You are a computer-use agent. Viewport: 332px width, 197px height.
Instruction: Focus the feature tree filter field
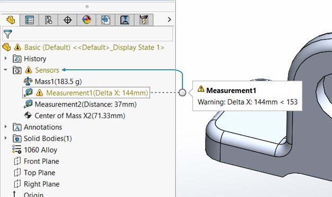[88, 34]
